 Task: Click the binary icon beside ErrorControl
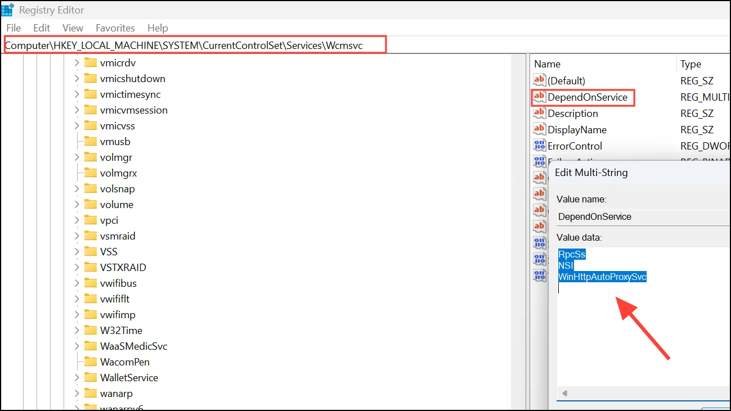click(540, 146)
